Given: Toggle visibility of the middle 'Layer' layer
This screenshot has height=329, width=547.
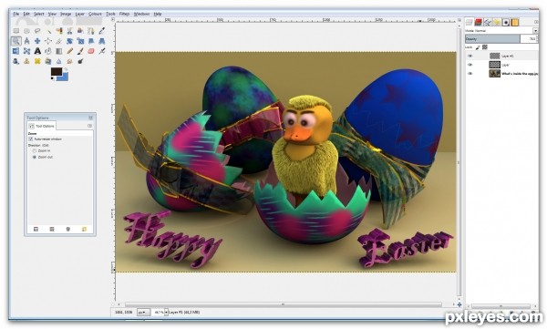Looking at the screenshot, I should 470,65.
